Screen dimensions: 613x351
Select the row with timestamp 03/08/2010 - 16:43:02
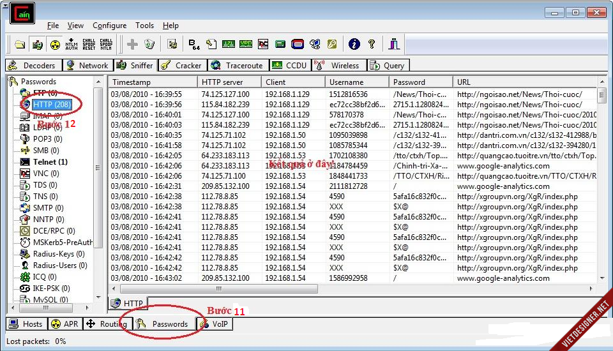[x=352, y=278]
